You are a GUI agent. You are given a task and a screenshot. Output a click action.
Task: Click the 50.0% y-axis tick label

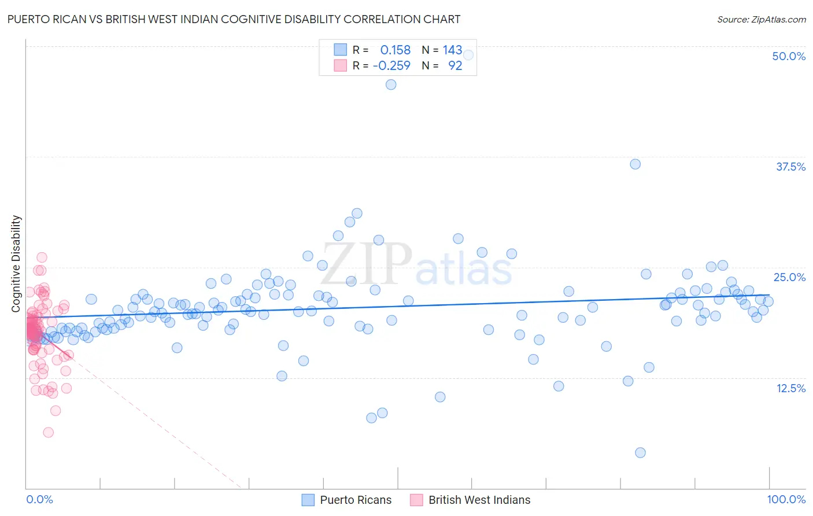click(789, 56)
